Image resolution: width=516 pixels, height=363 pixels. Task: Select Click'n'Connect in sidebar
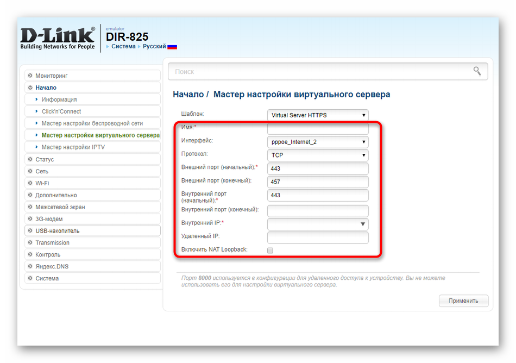click(x=61, y=111)
